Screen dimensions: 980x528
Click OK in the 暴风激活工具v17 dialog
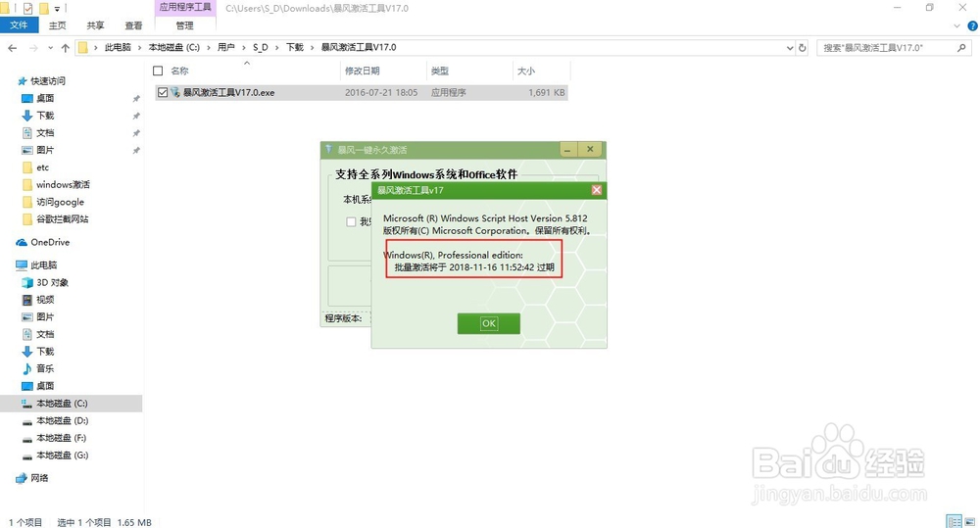(x=488, y=323)
